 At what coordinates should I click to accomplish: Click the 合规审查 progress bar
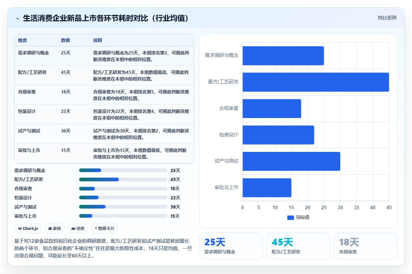123,189
